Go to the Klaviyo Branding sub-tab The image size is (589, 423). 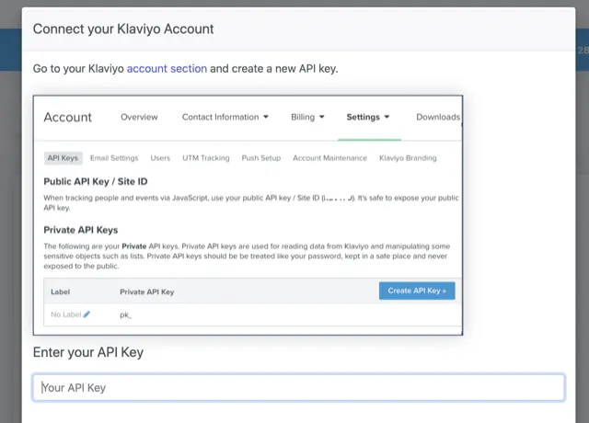(408, 158)
